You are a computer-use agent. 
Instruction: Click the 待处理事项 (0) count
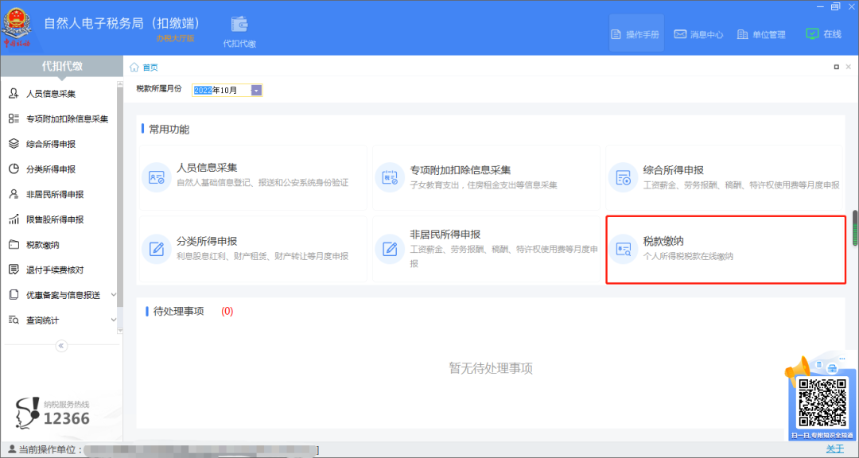tap(227, 311)
